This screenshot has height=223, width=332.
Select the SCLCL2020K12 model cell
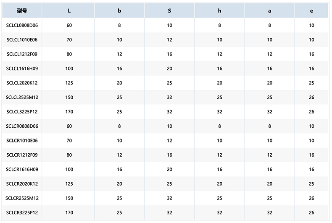[x=22, y=83]
